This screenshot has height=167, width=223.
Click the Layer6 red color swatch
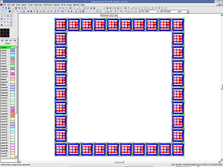[x=13, y=61]
